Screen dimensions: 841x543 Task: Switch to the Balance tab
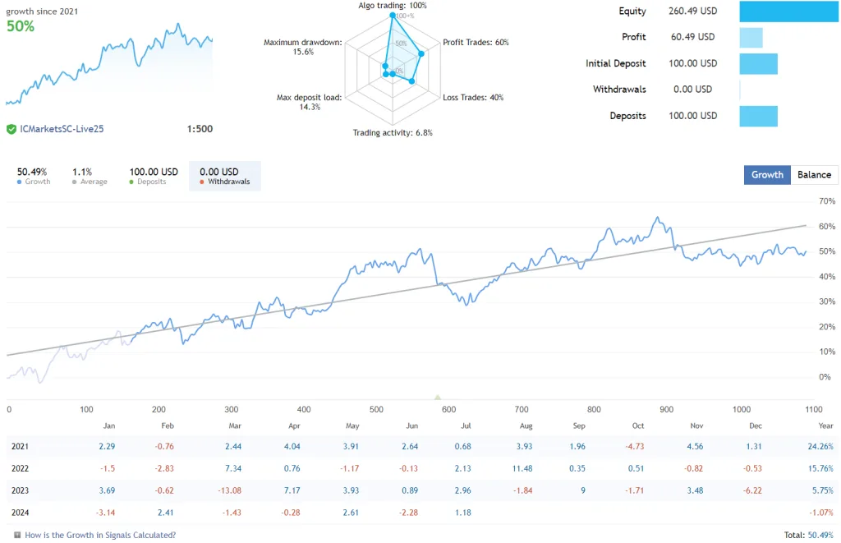tap(815, 174)
